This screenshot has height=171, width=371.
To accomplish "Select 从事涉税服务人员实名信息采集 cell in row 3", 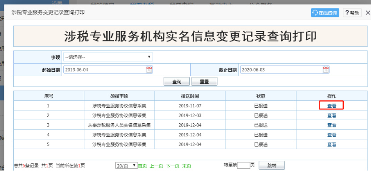I will [119, 125].
